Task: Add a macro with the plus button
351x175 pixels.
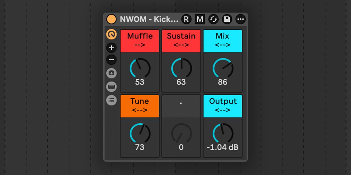Action: pos(111,48)
